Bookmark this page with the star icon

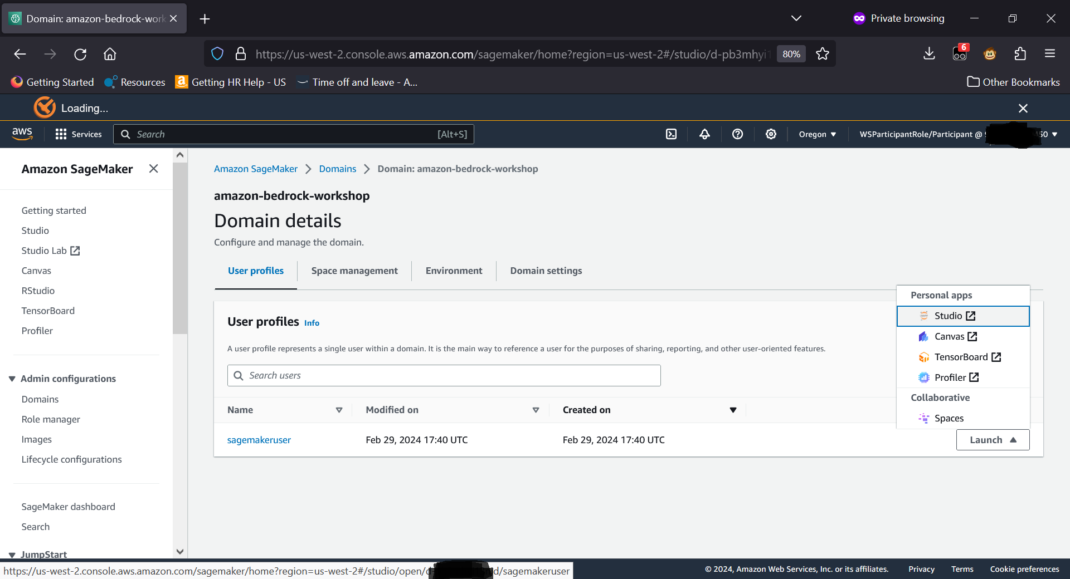[823, 54]
